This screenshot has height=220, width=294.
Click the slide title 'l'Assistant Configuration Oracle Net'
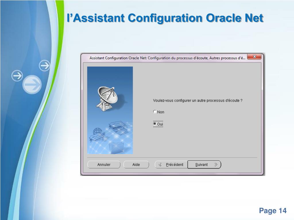pos(165,18)
